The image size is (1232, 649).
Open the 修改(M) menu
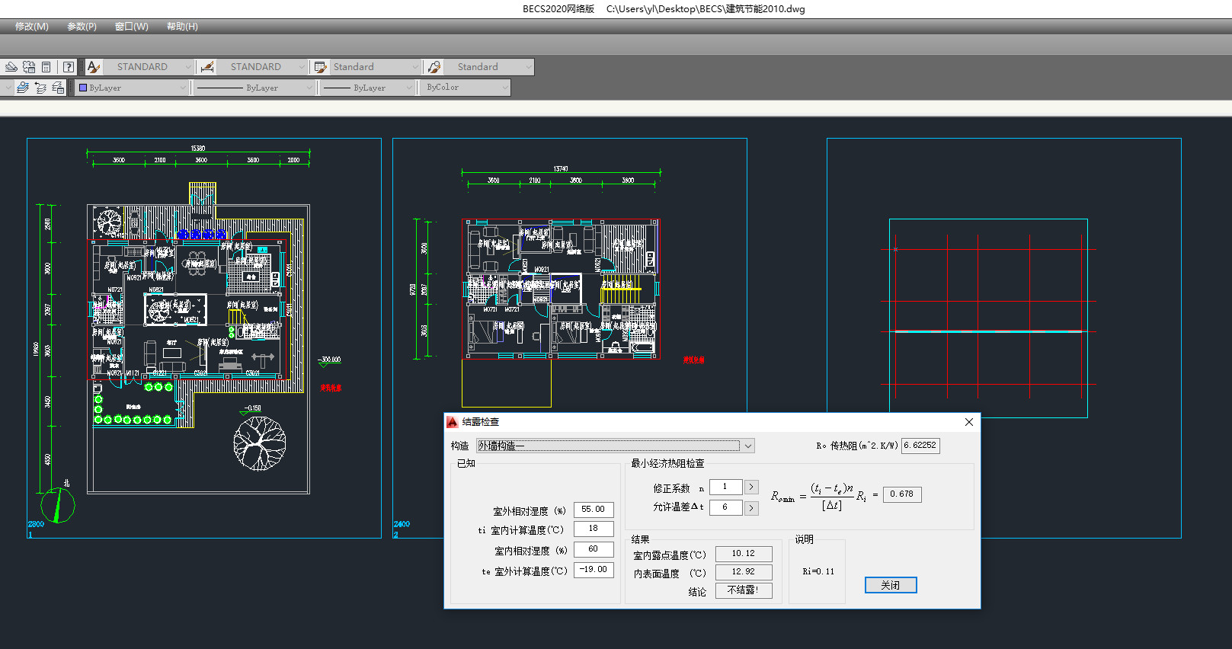pyautogui.click(x=32, y=27)
